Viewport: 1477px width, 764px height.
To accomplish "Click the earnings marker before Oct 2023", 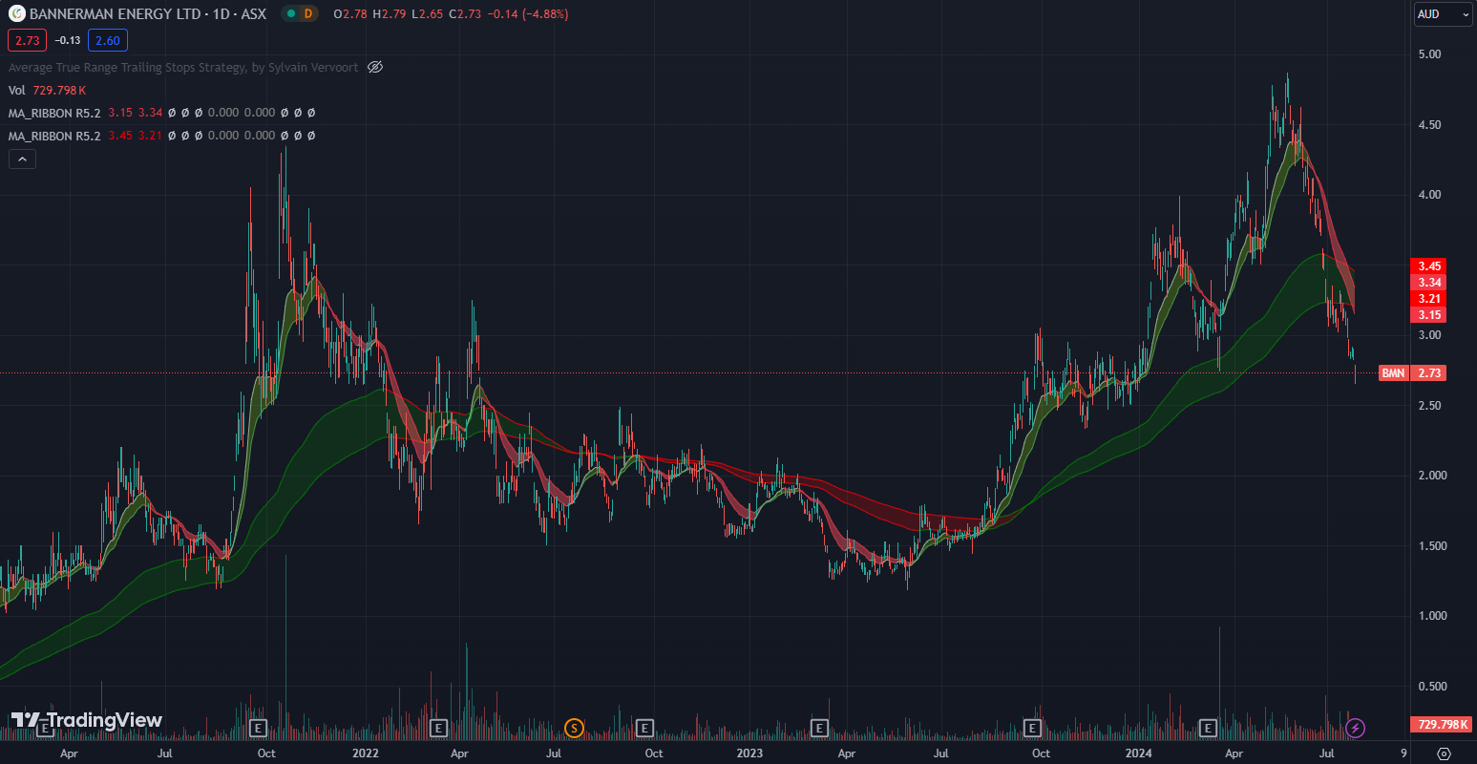I will click(1032, 729).
